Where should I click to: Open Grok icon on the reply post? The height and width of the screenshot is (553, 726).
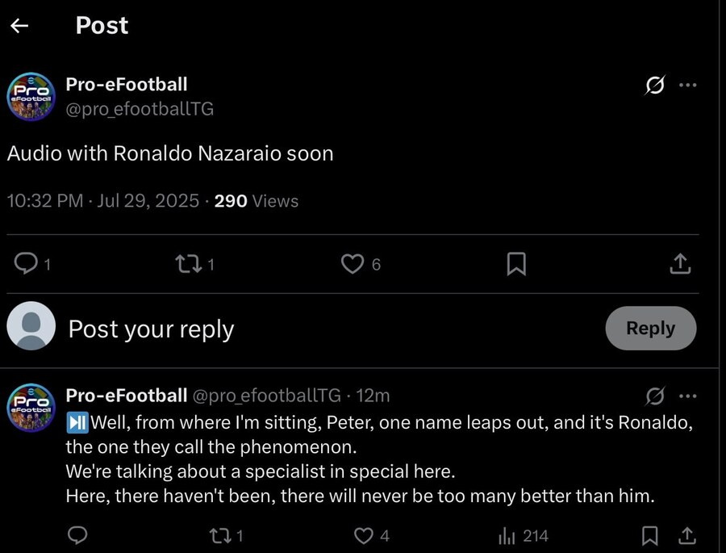pos(655,396)
